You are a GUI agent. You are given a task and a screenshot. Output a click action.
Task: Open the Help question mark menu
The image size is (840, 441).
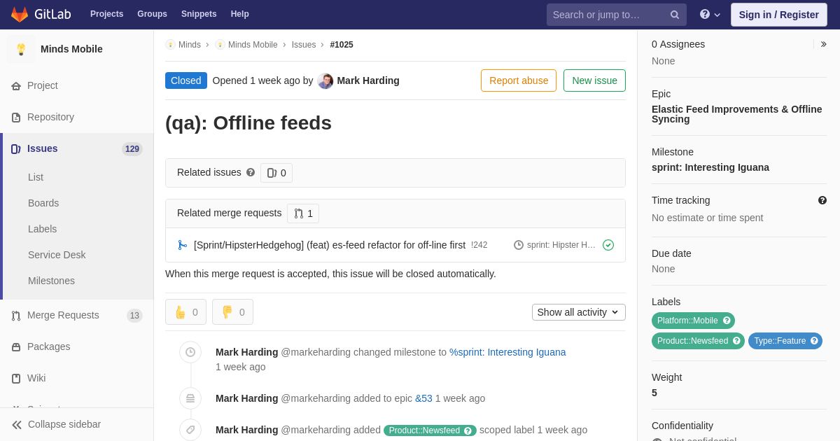click(710, 14)
